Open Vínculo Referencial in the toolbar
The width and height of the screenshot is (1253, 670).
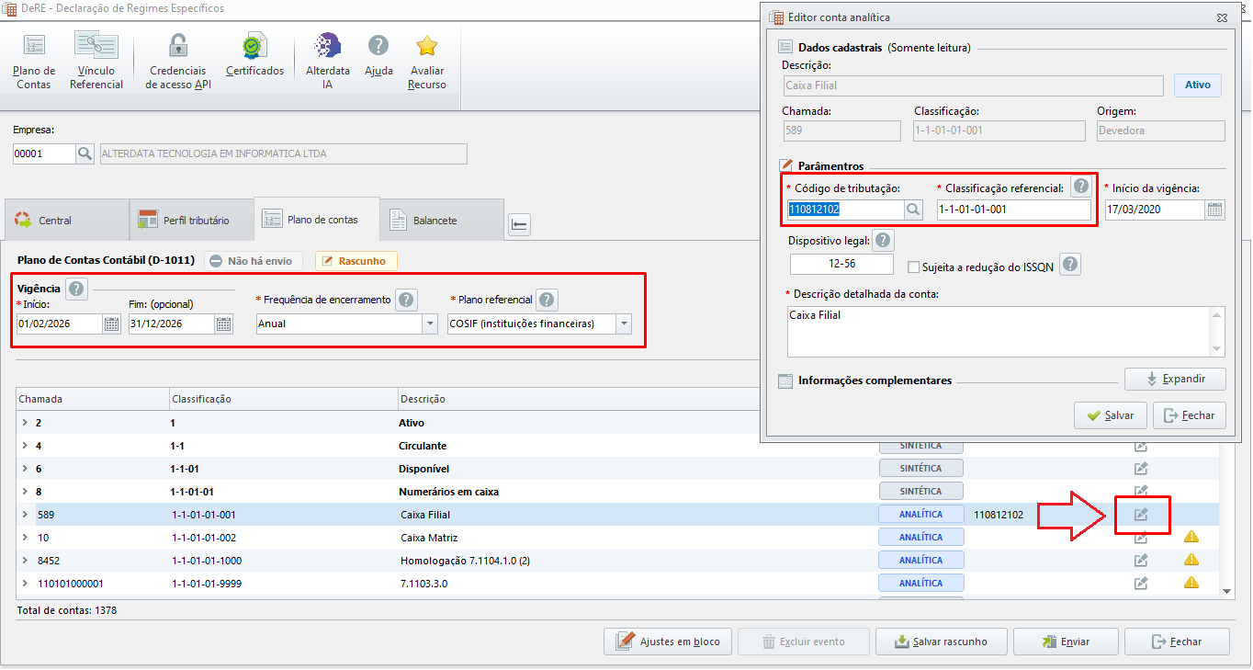point(96,61)
